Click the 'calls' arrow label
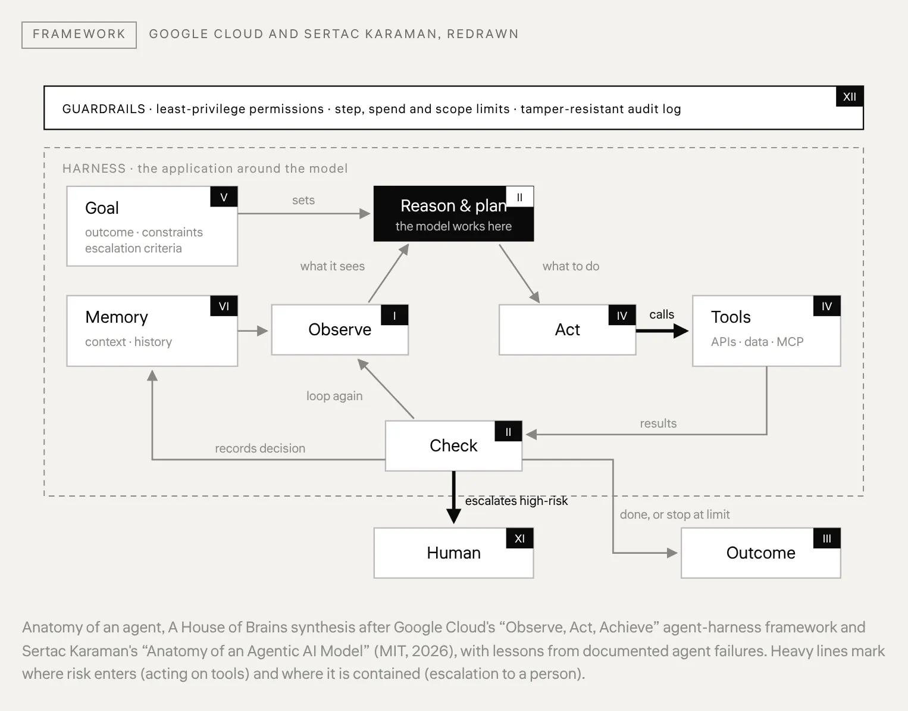 click(662, 314)
